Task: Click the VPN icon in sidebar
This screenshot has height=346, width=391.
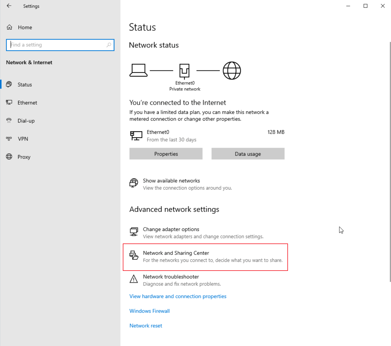Action: pyautogui.click(x=9, y=139)
